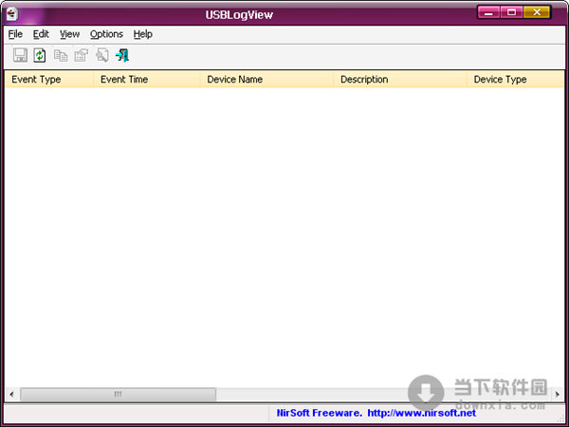Sort by Event Time column header
Viewport: 569px width, 427px height.
[146, 79]
